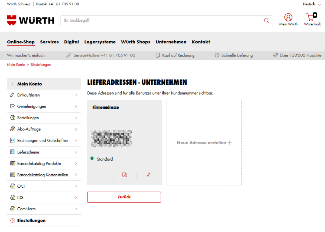Expand OCI with its chevron
The width and height of the screenshot is (325, 232).
click(76, 186)
